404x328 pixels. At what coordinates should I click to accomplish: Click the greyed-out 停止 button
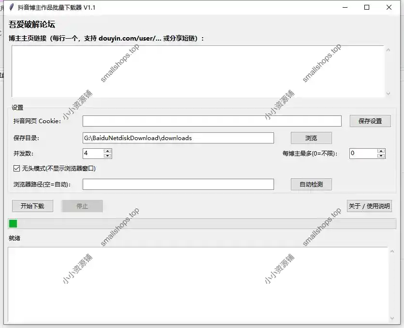[x=82, y=206]
